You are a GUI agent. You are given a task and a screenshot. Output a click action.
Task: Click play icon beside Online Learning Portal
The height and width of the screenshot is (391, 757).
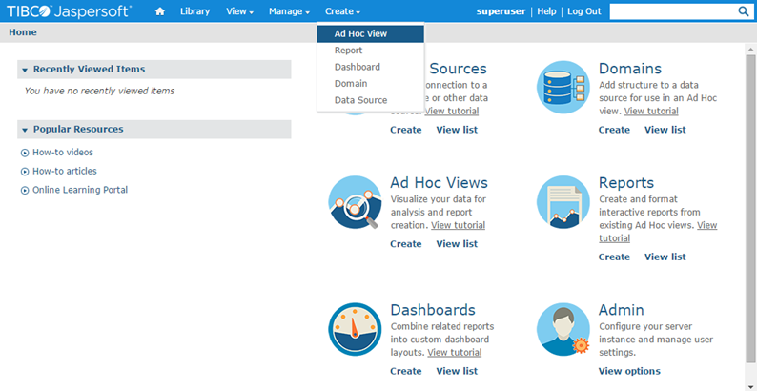pos(25,191)
